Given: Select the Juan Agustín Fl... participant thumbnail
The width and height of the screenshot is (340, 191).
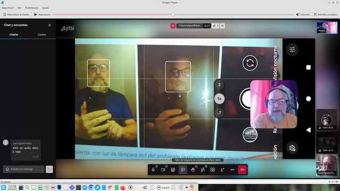Looking at the screenshot, I should (327, 165).
